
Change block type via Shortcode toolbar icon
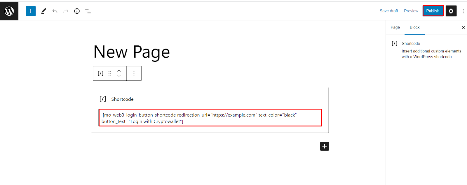click(x=100, y=73)
